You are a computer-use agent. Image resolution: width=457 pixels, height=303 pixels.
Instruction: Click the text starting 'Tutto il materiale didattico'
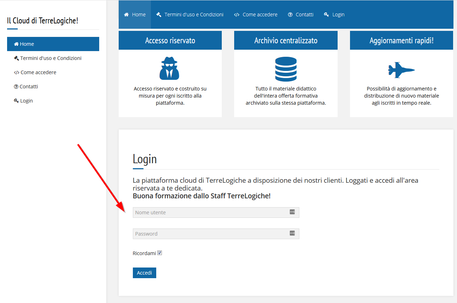(286, 96)
